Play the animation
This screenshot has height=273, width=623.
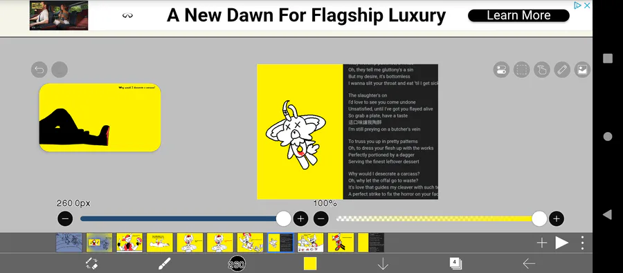coord(561,243)
